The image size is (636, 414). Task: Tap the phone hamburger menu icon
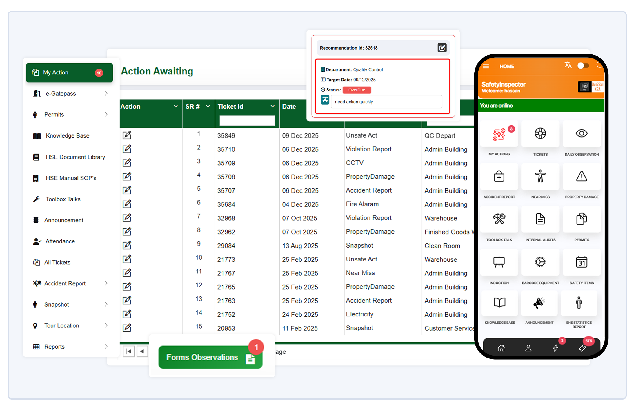[486, 66]
